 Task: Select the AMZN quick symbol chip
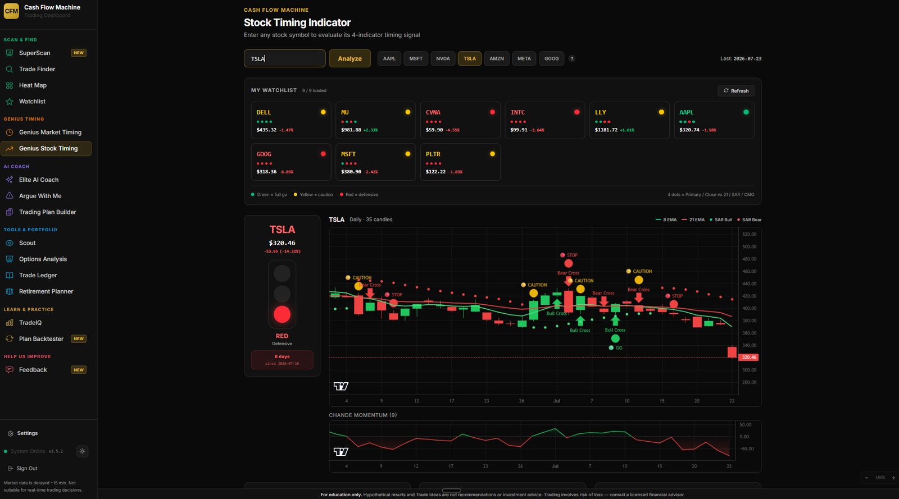pos(497,58)
